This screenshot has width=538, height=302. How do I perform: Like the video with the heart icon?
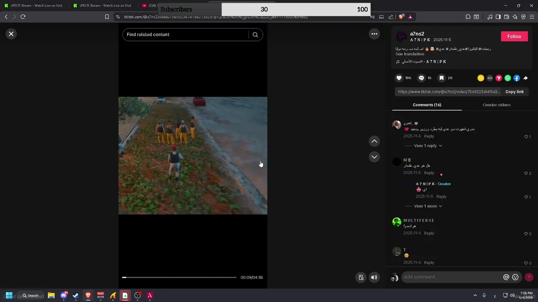tap(399, 78)
